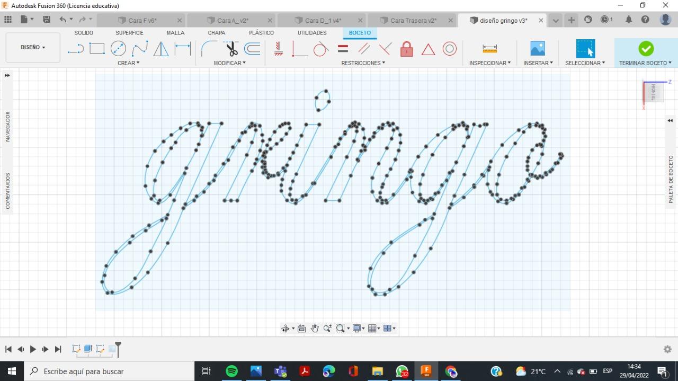Select the Sketch Dimension tool
This screenshot has height=381, width=678.
tap(183, 49)
